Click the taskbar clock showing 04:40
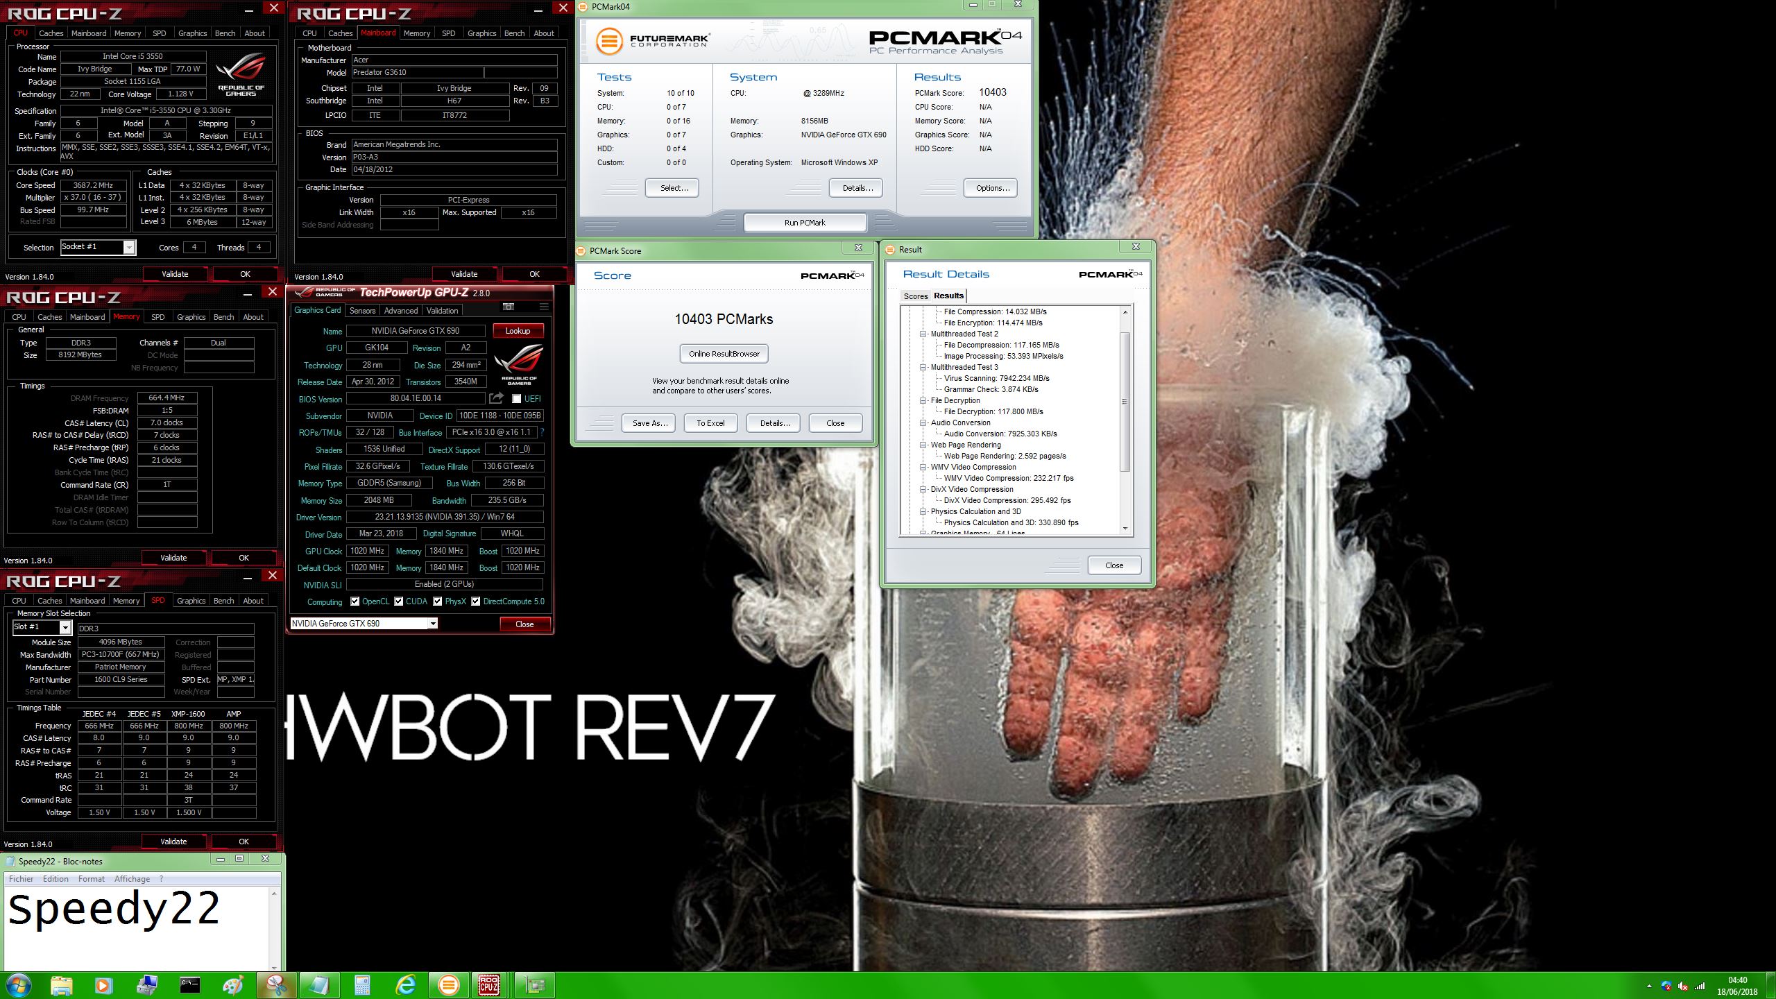 coord(1737,986)
